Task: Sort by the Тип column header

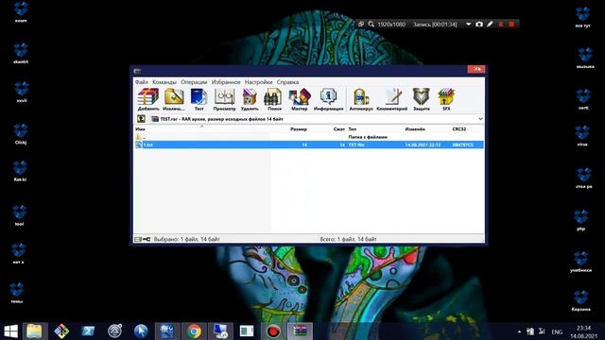Action: 353,129
